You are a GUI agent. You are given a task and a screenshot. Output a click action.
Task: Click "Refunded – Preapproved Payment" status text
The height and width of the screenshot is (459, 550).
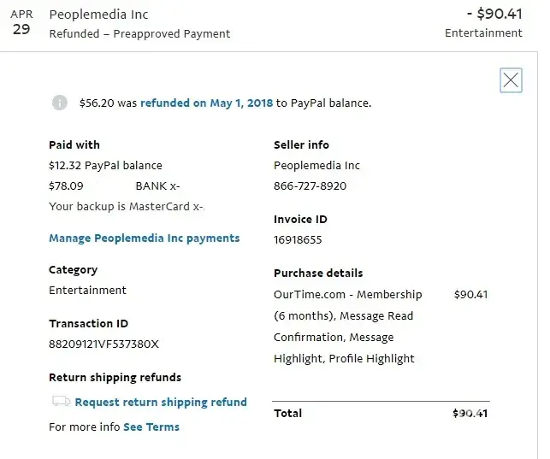(139, 34)
